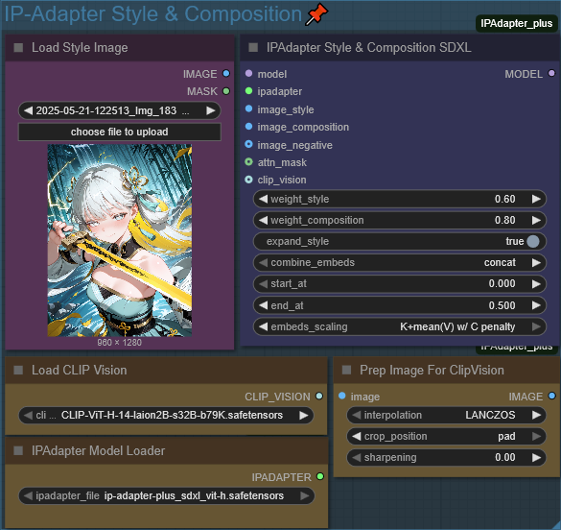Select the ipadapter_file model dropdown
This screenshot has height=530, width=561.
coord(166,496)
